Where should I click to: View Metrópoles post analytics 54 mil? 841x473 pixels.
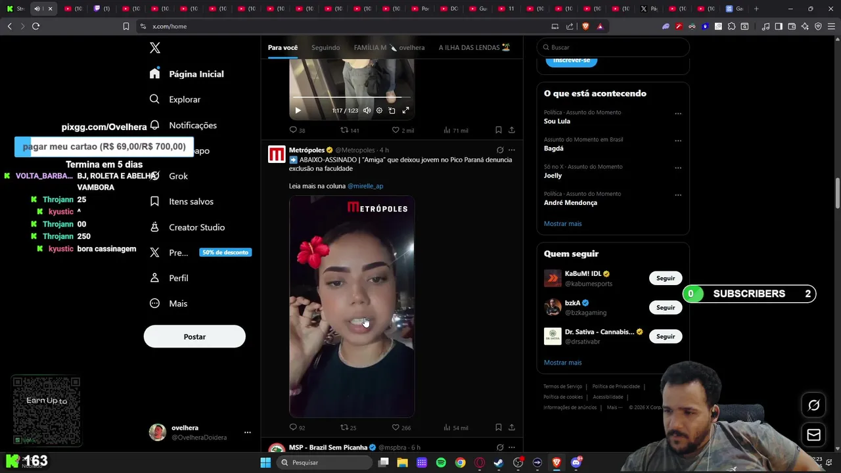click(x=456, y=428)
